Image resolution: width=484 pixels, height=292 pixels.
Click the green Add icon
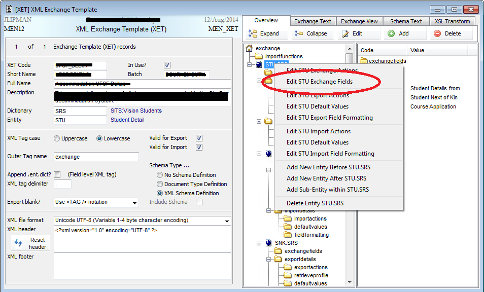pos(391,33)
